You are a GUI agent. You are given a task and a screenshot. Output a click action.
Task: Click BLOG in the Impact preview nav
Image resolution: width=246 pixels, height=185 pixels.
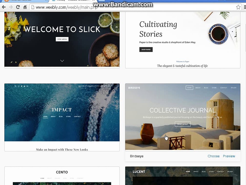61,117
